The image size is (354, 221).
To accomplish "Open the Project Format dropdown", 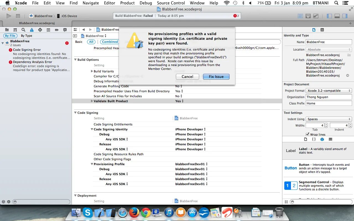I will point(329,91).
